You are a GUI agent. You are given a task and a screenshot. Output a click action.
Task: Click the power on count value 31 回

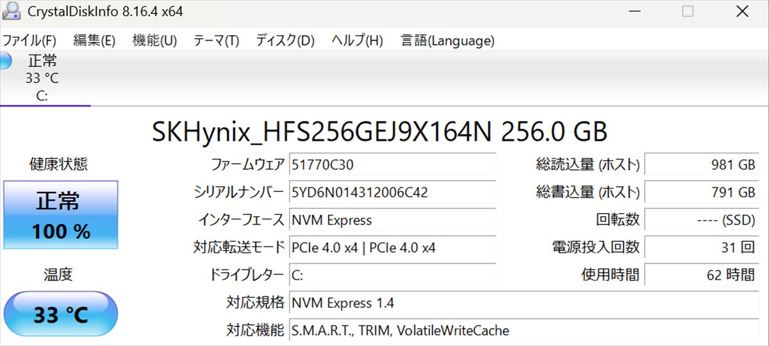tap(702, 248)
